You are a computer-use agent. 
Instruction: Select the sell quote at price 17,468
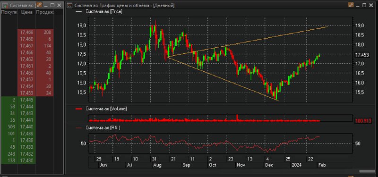coord(26,39)
